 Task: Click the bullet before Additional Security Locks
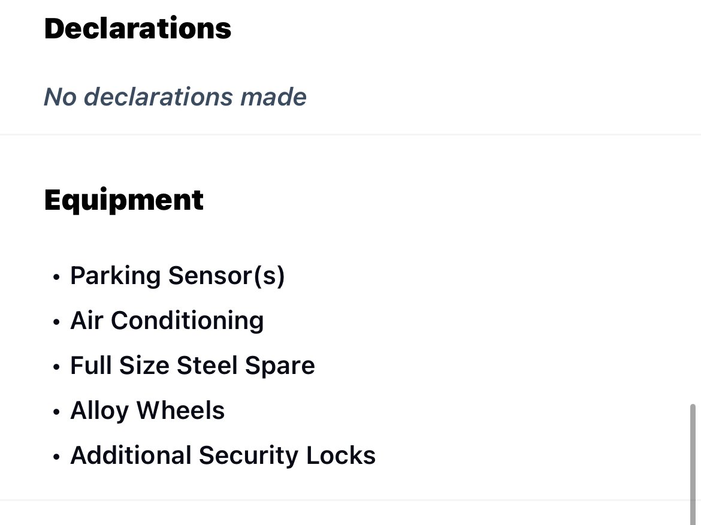56,457
